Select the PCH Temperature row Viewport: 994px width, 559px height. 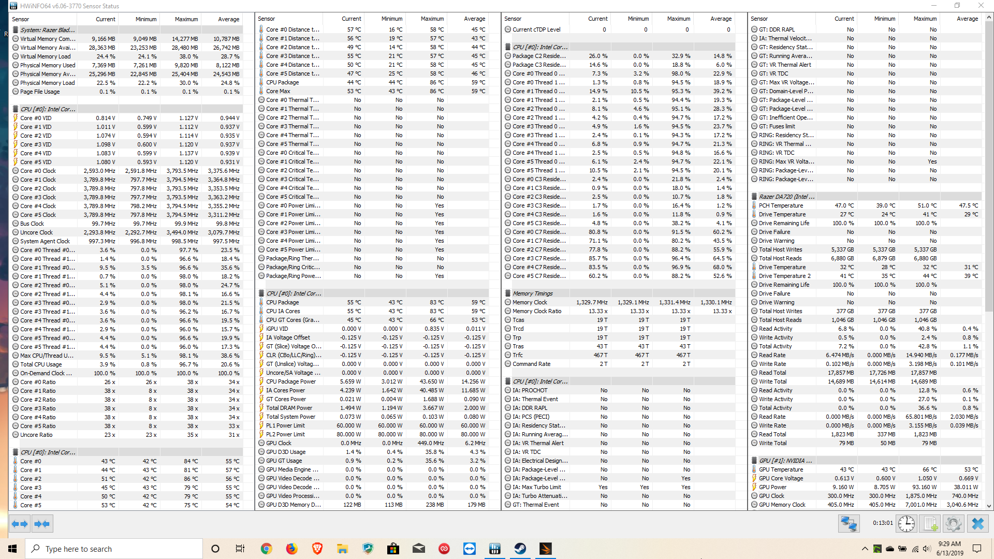[x=866, y=205]
